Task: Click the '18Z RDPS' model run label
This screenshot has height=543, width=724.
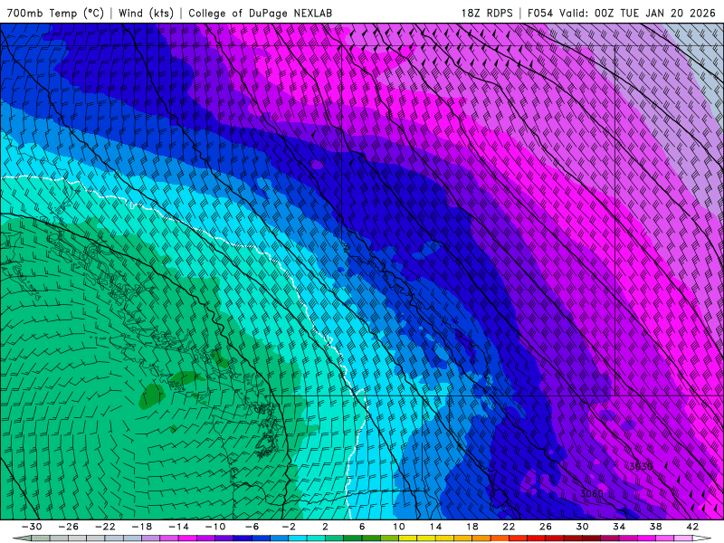Action: pos(487,13)
